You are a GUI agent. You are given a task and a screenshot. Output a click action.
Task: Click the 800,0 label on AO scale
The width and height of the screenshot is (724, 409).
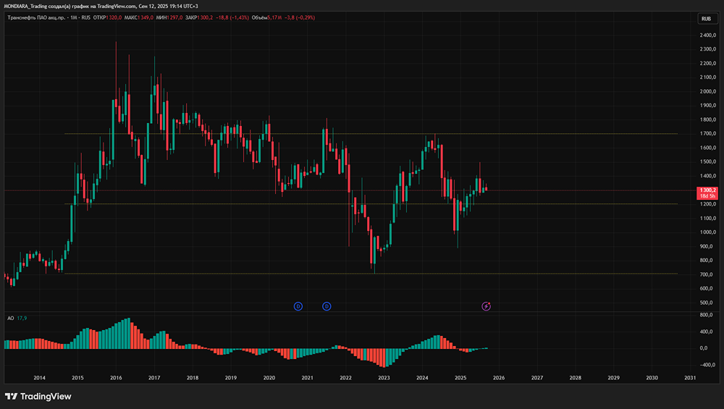[x=707, y=315]
